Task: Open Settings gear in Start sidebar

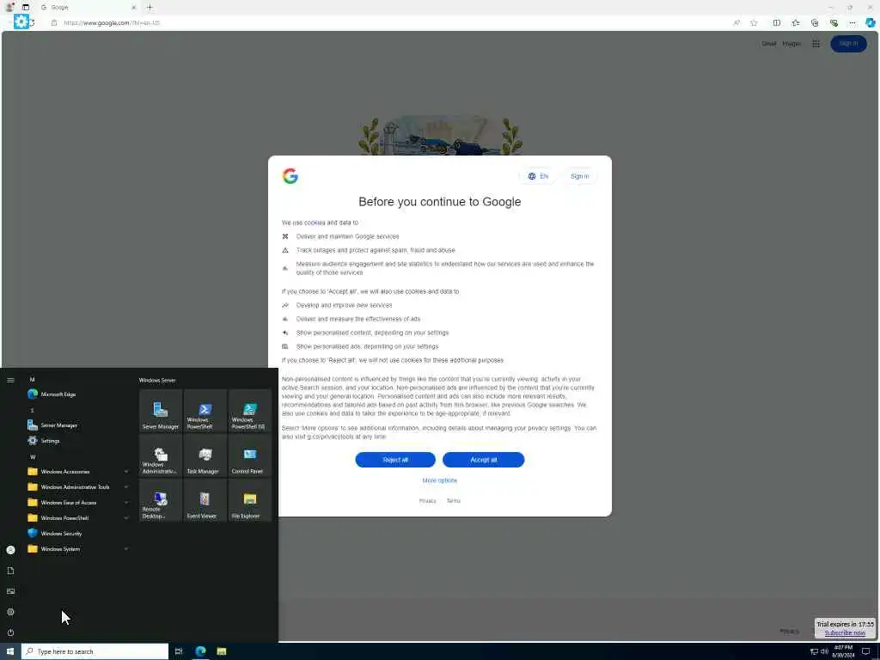Action: (x=10, y=612)
